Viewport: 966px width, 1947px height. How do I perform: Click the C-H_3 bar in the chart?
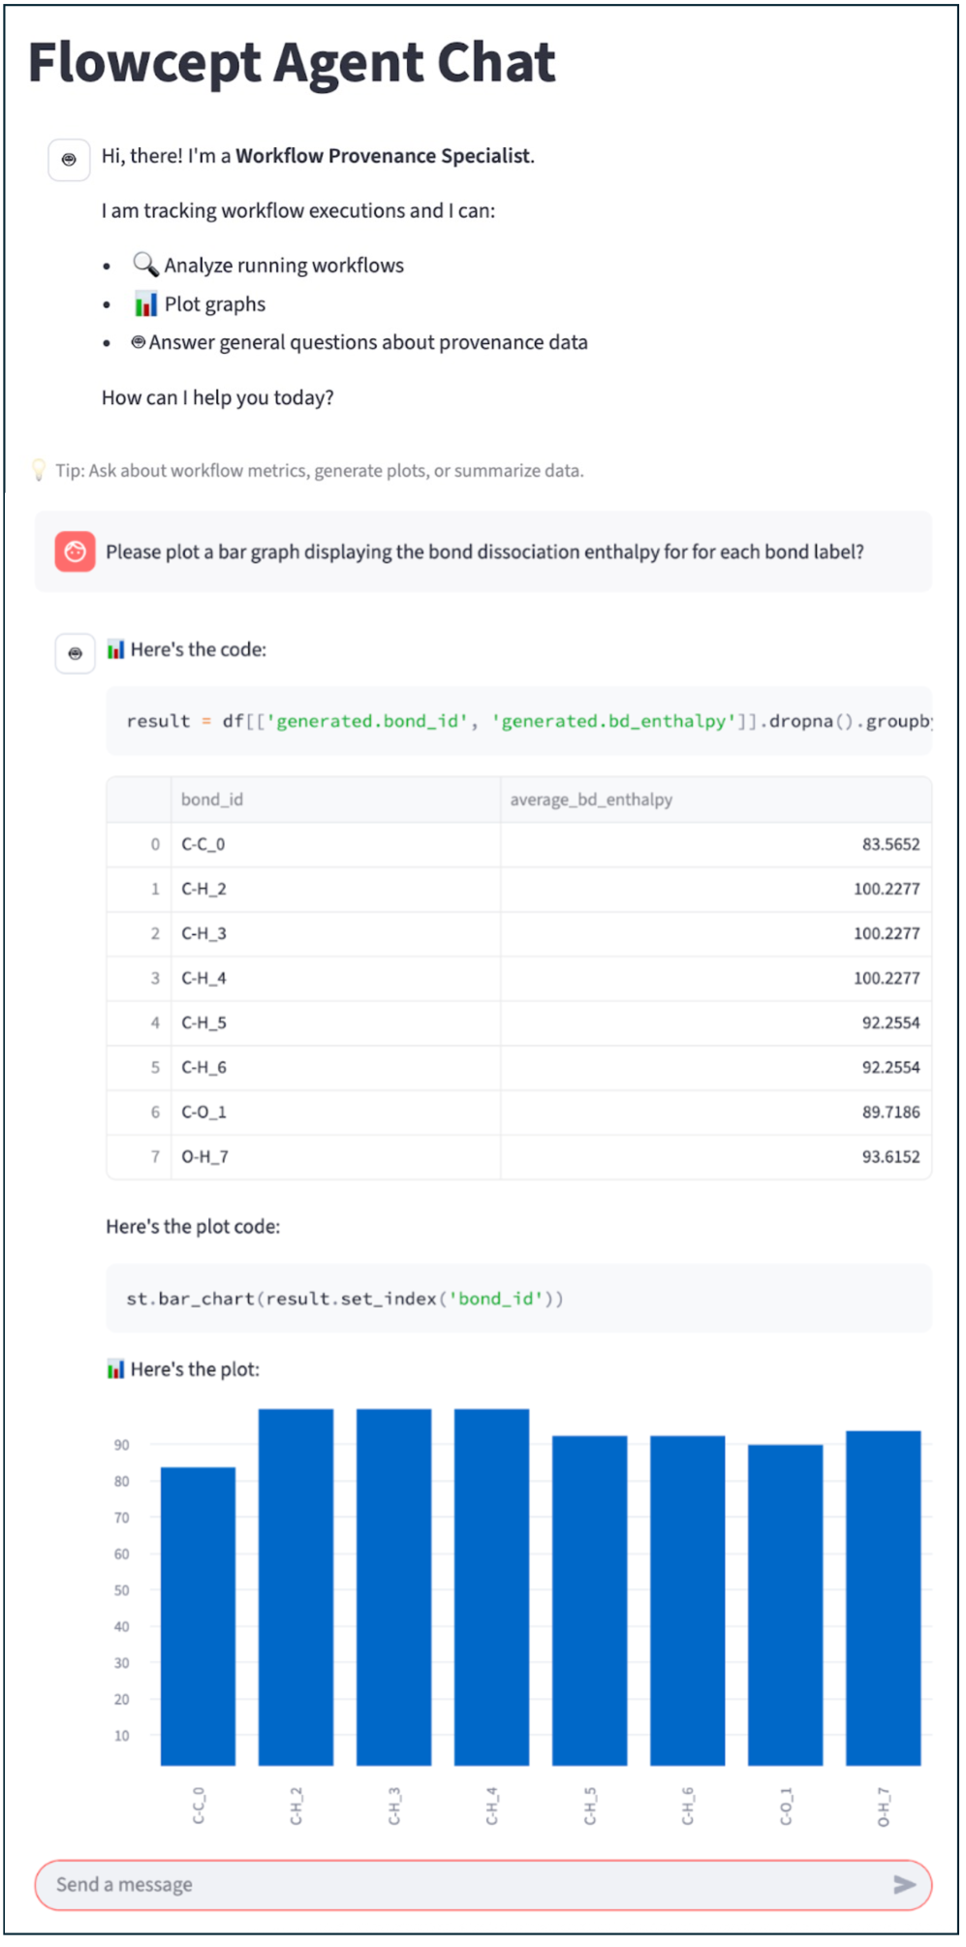(x=393, y=1586)
